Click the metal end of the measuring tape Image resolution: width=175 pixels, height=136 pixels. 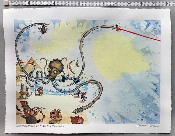click(x=6, y=3)
